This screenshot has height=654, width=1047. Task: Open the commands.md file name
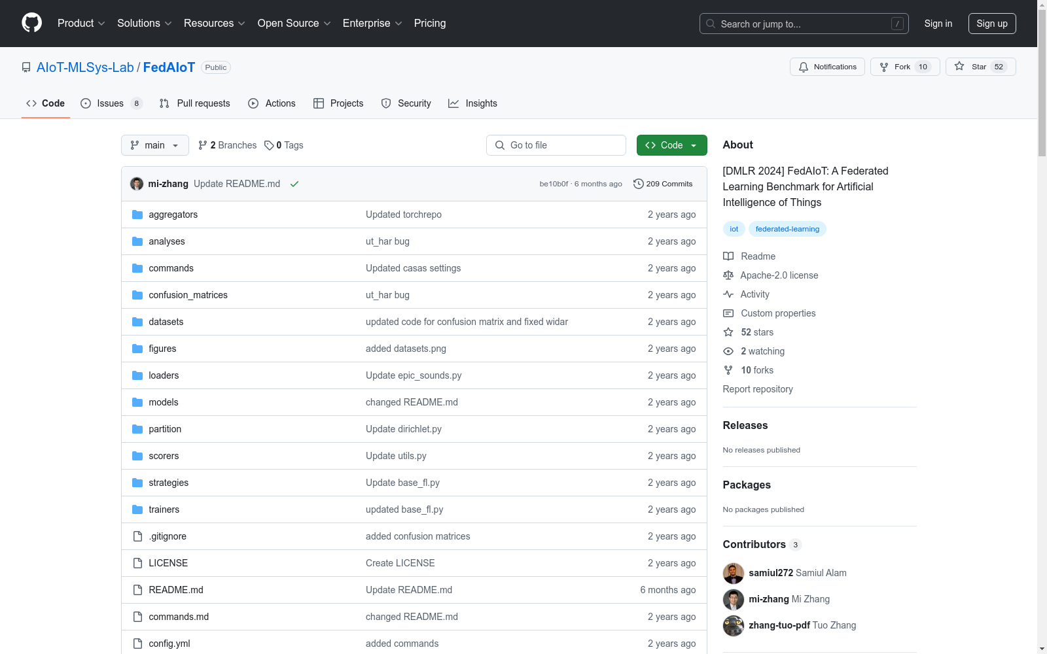[179, 617]
